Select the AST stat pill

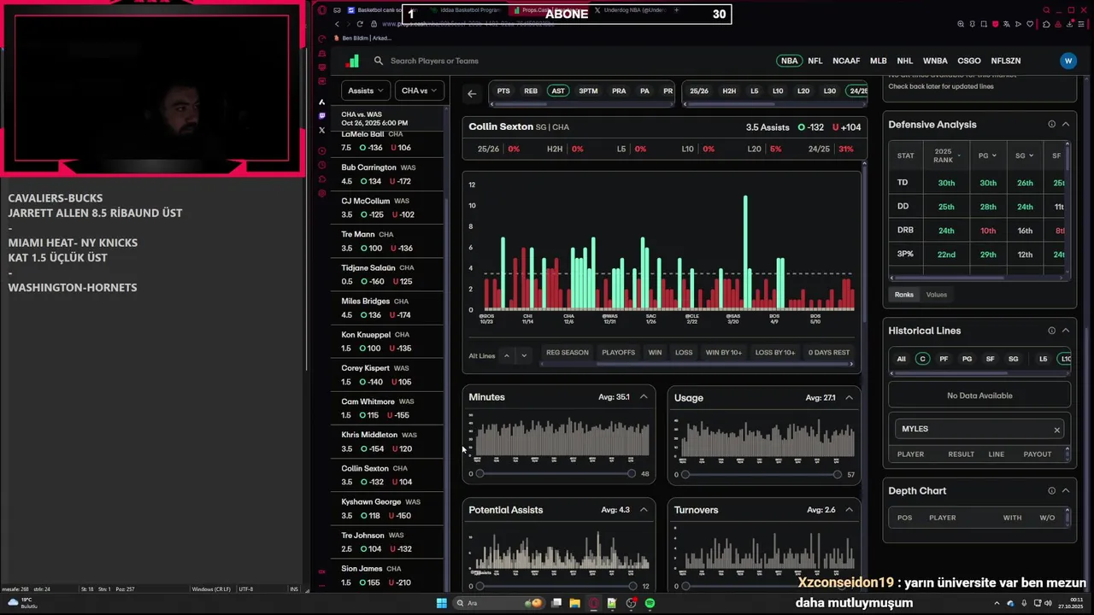coord(558,91)
